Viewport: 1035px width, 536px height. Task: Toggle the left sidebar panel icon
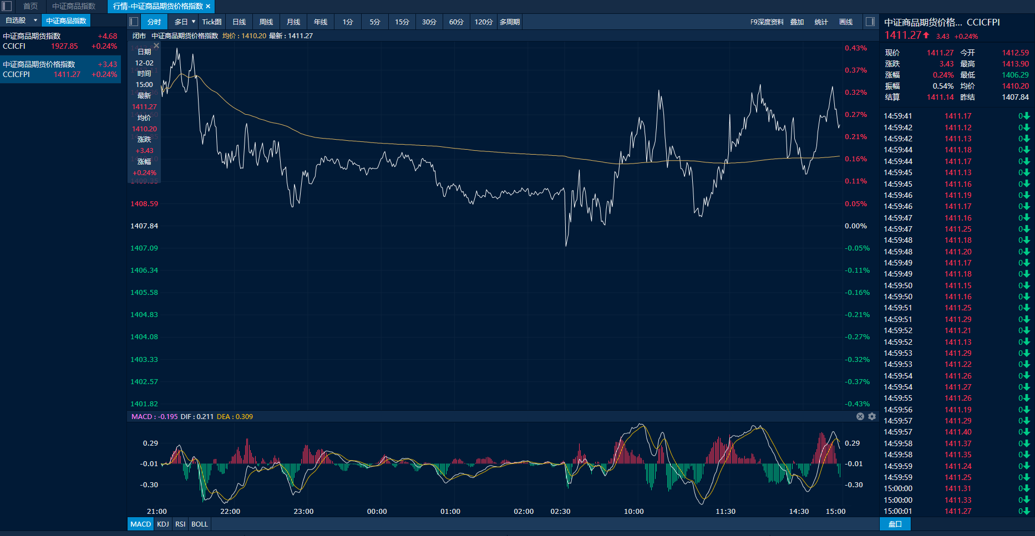tap(7, 6)
